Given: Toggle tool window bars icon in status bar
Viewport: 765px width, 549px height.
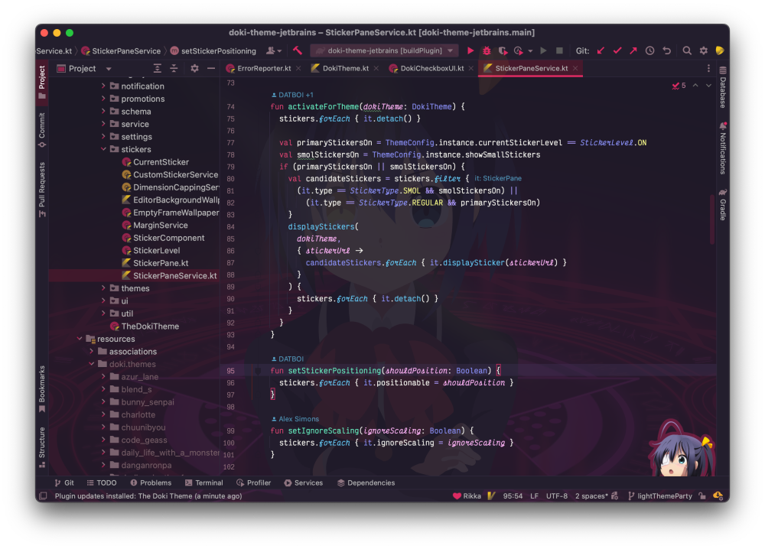Looking at the screenshot, I should pos(43,495).
